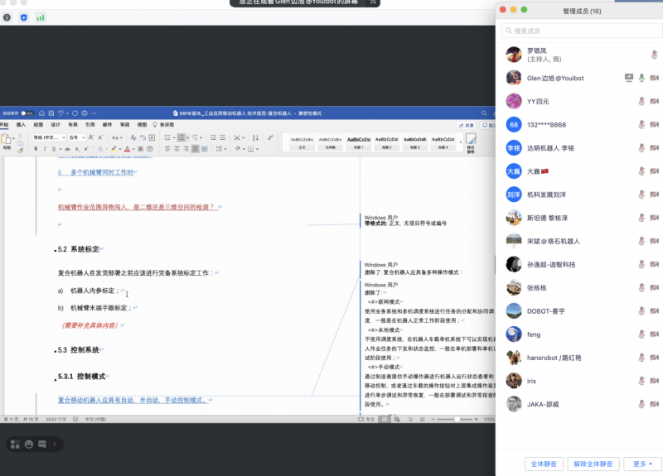Open the 插入 ribbon tab
The height and width of the screenshot is (476, 663).
coord(21,125)
